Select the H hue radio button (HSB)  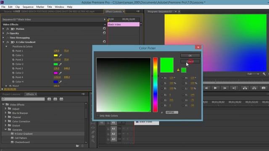[162, 78]
